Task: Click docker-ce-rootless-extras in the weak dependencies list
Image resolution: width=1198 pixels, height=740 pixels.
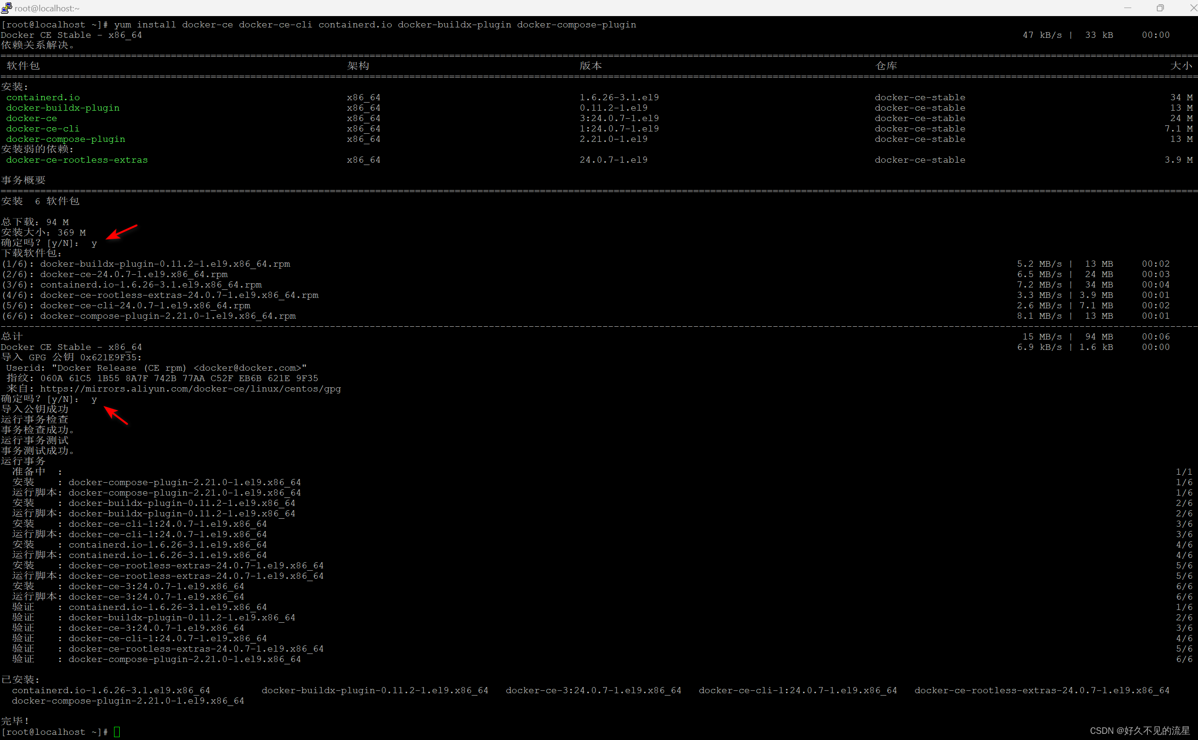Action: (76, 159)
